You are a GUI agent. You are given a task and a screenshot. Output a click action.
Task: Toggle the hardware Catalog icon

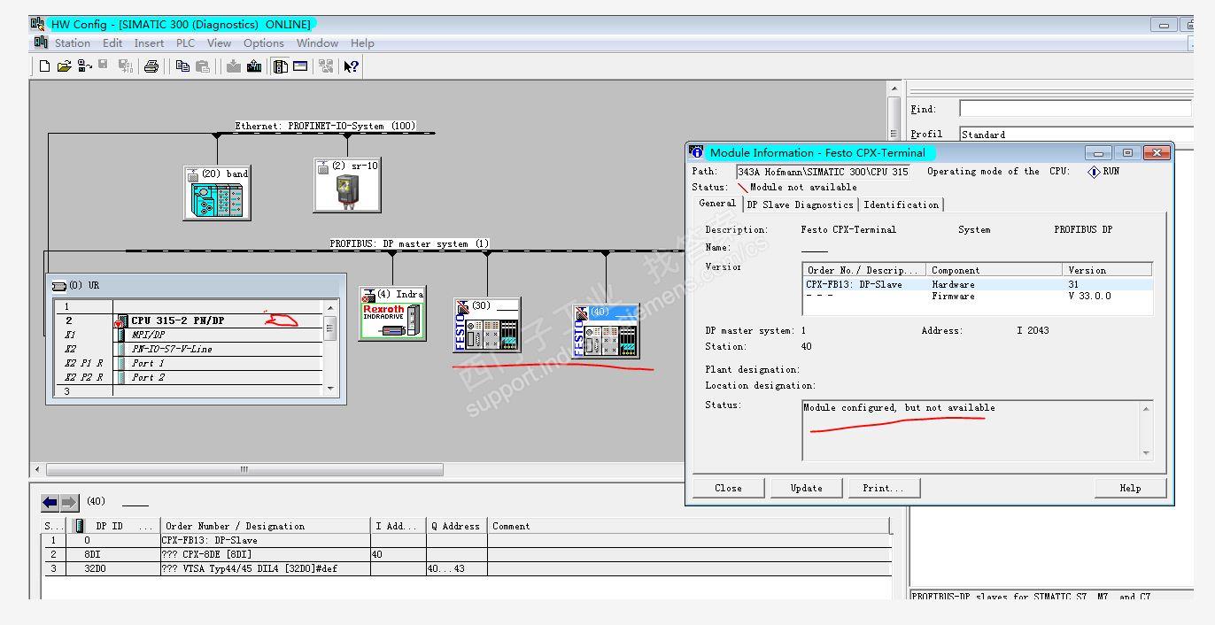pyautogui.click(x=280, y=66)
